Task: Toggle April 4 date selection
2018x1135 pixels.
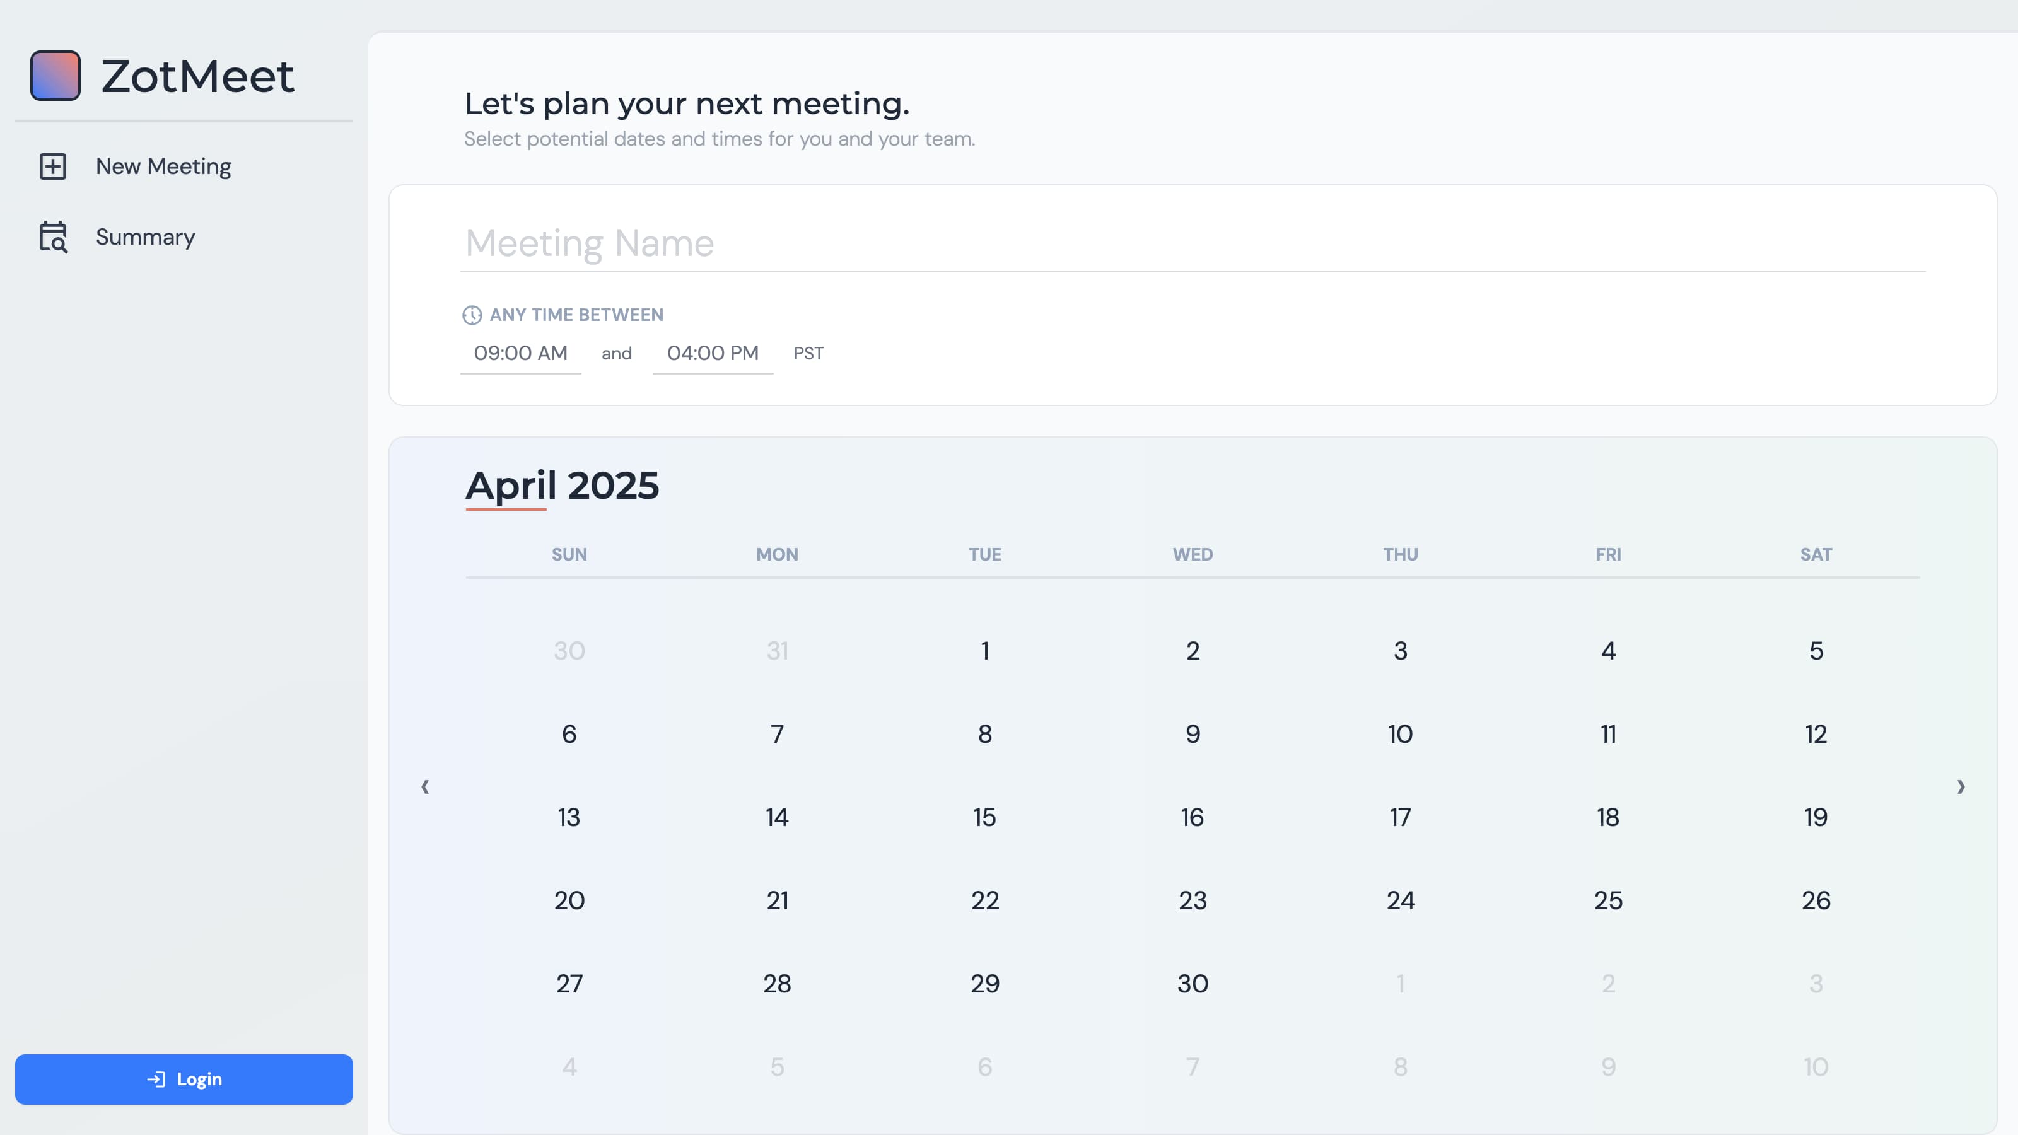Action: point(1608,651)
